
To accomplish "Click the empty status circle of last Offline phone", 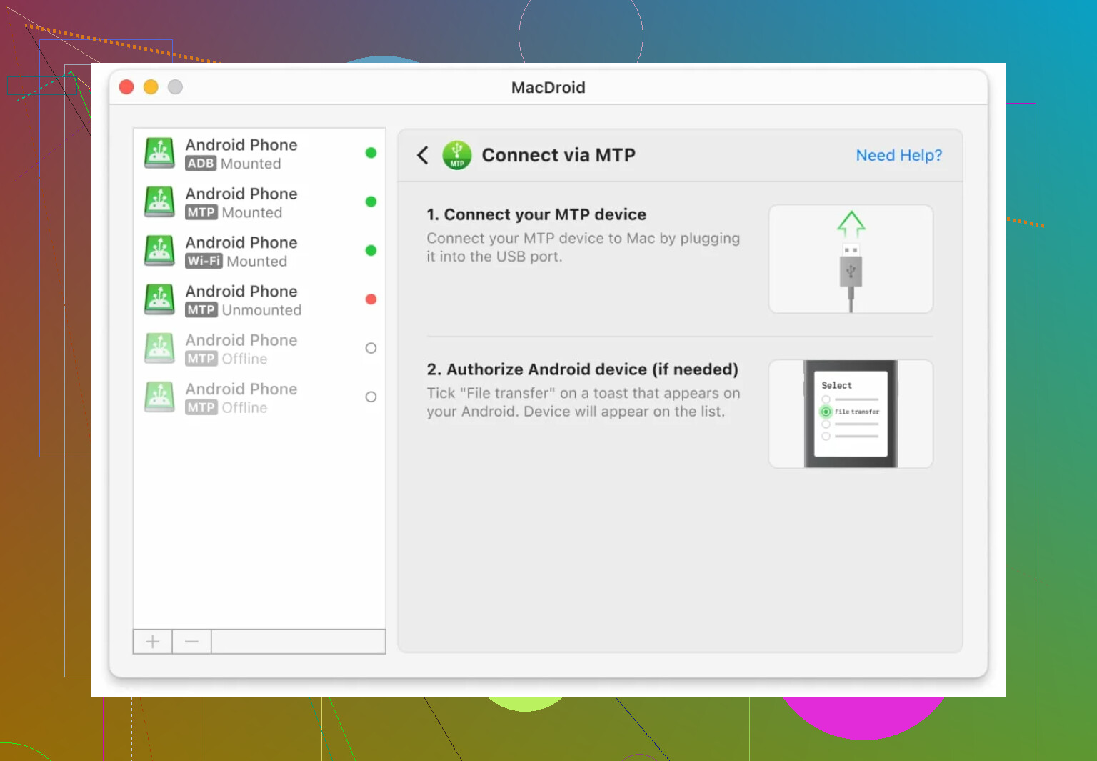I will click(x=371, y=397).
